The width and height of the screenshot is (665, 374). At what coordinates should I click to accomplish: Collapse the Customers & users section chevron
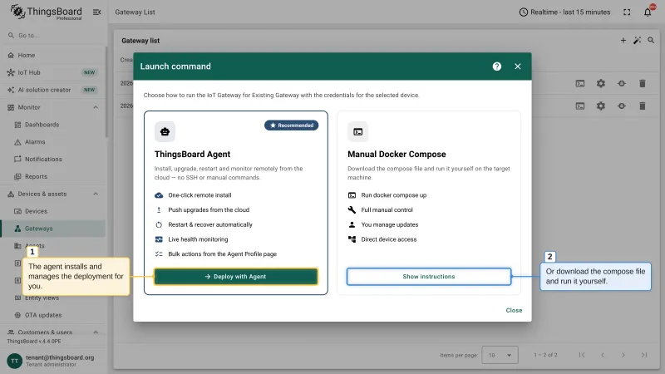click(96, 332)
